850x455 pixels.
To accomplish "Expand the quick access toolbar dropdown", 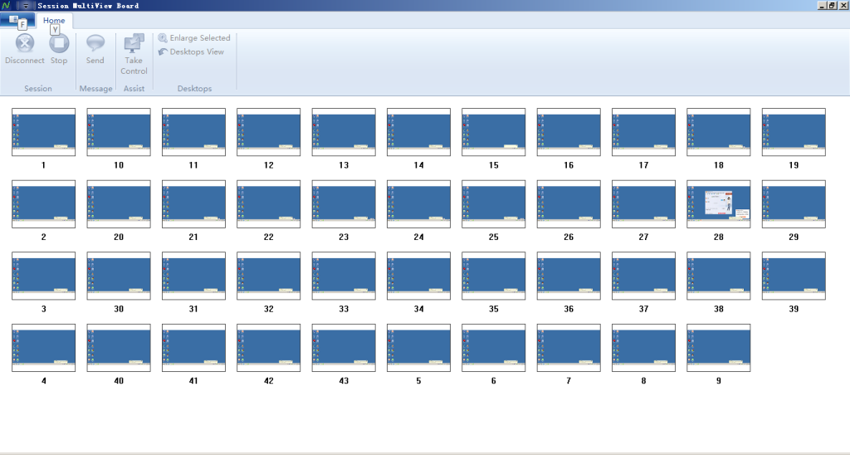I will point(27,6).
